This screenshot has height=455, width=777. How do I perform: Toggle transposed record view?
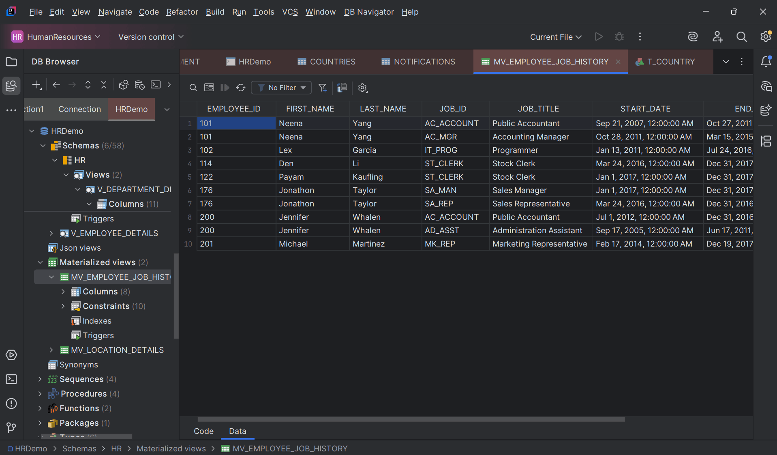[209, 87]
